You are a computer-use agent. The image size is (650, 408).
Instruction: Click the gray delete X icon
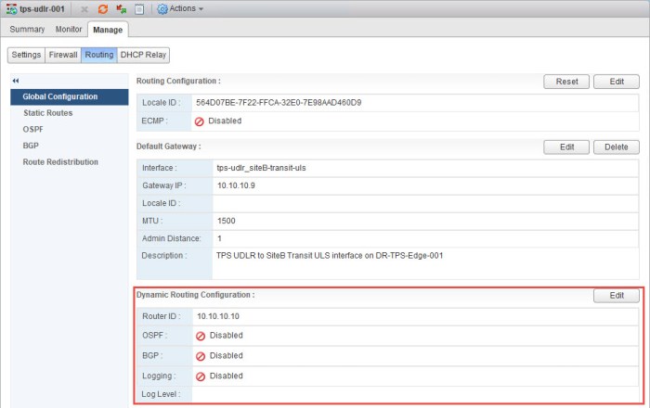[x=85, y=8]
